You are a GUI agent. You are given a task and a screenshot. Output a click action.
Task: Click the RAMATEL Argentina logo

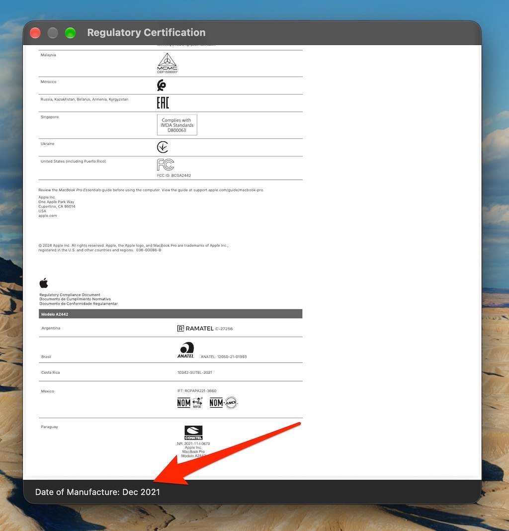click(195, 328)
